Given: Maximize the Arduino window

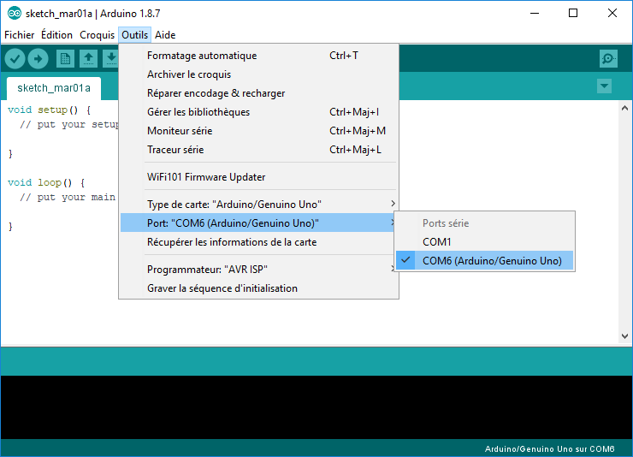Looking at the screenshot, I should pyautogui.click(x=573, y=14).
